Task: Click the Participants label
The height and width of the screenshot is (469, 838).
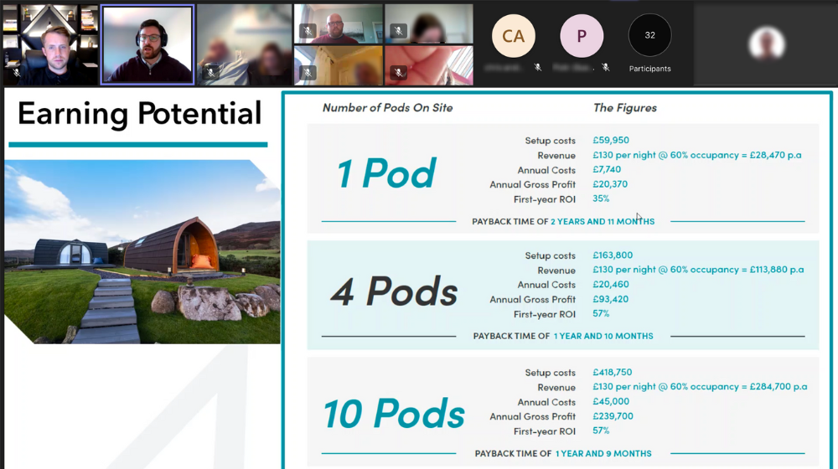Action: (x=650, y=69)
